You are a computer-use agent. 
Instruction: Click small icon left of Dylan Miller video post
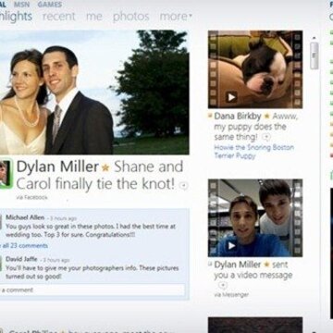tap(210, 264)
